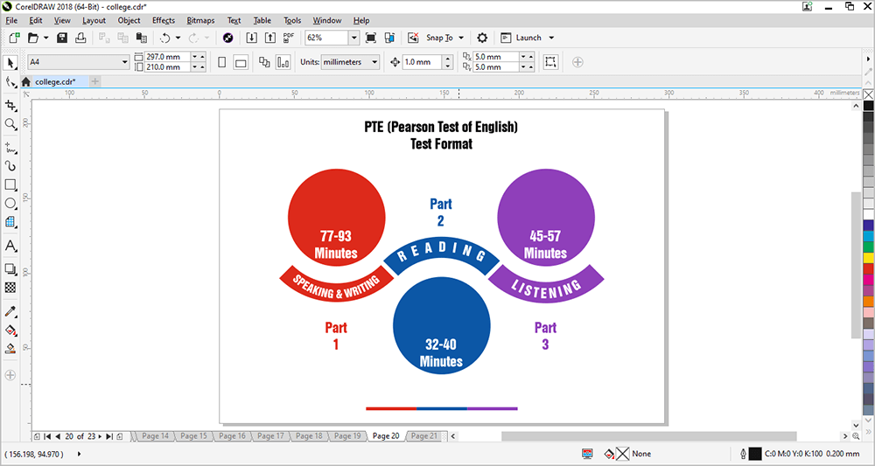
Task: Select the Pick tool
Action: click(x=10, y=63)
